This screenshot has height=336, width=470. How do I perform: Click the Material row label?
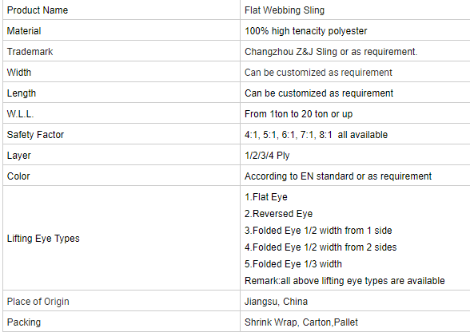(x=24, y=31)
